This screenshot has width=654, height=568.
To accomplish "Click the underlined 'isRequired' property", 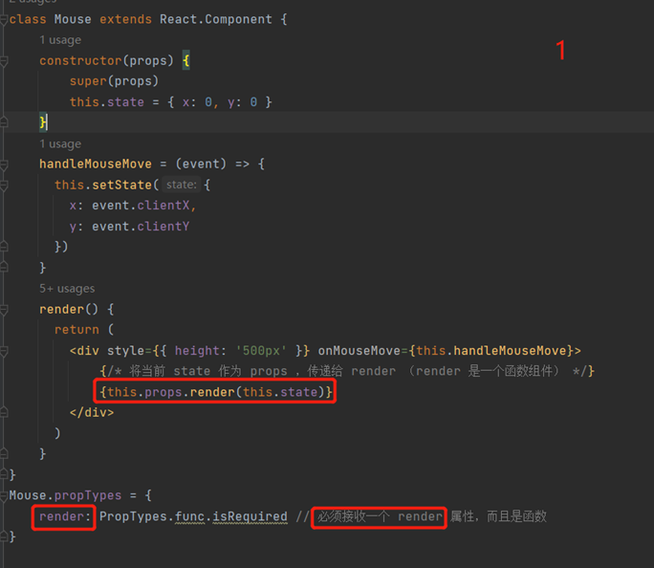I will pyautogui.click(x=250, y=516).
